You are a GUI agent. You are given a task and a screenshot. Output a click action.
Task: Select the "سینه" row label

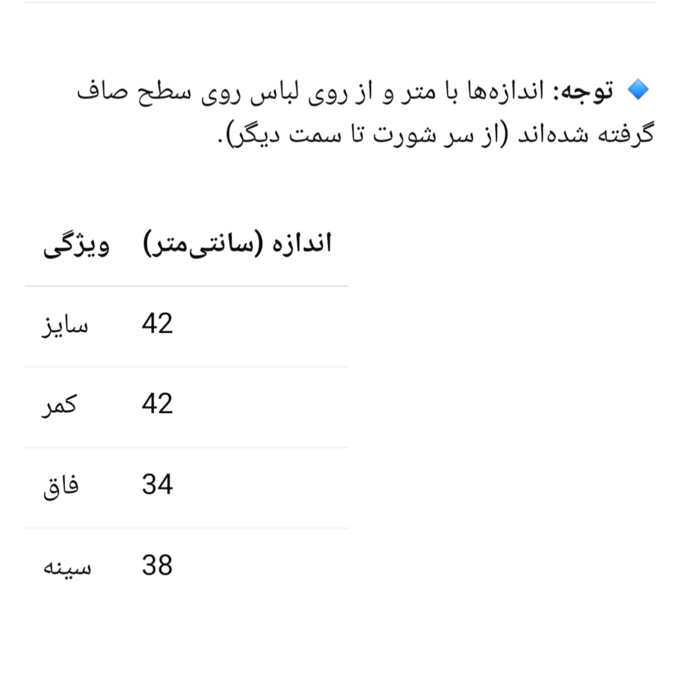click(67, 567)
